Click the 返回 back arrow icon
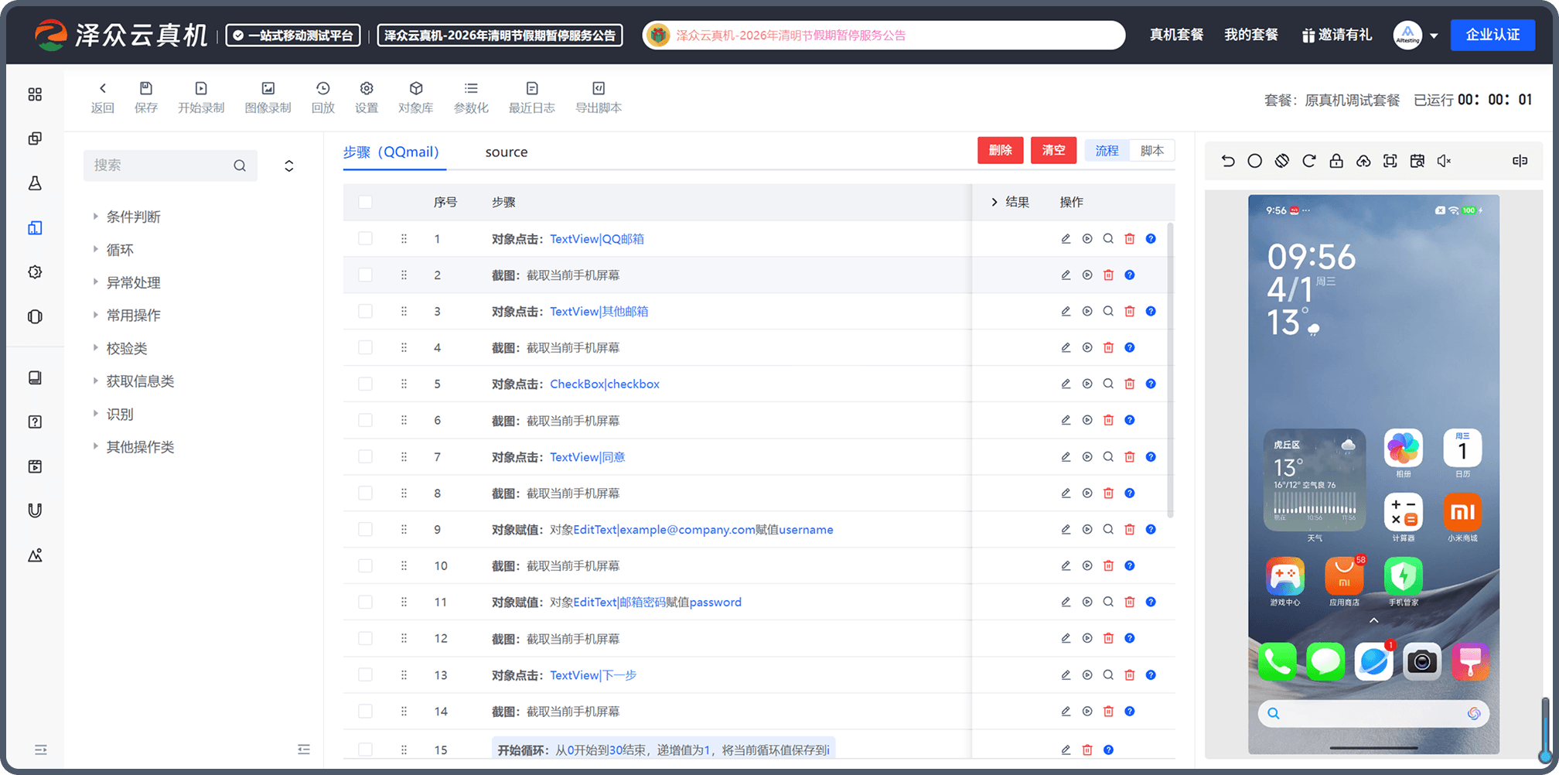 pos(103,88)
